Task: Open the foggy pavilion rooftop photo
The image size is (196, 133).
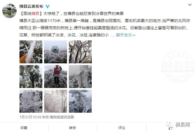Action: [x=56, y=52]
